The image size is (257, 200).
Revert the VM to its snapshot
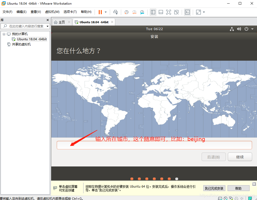(x=134, y=12)
